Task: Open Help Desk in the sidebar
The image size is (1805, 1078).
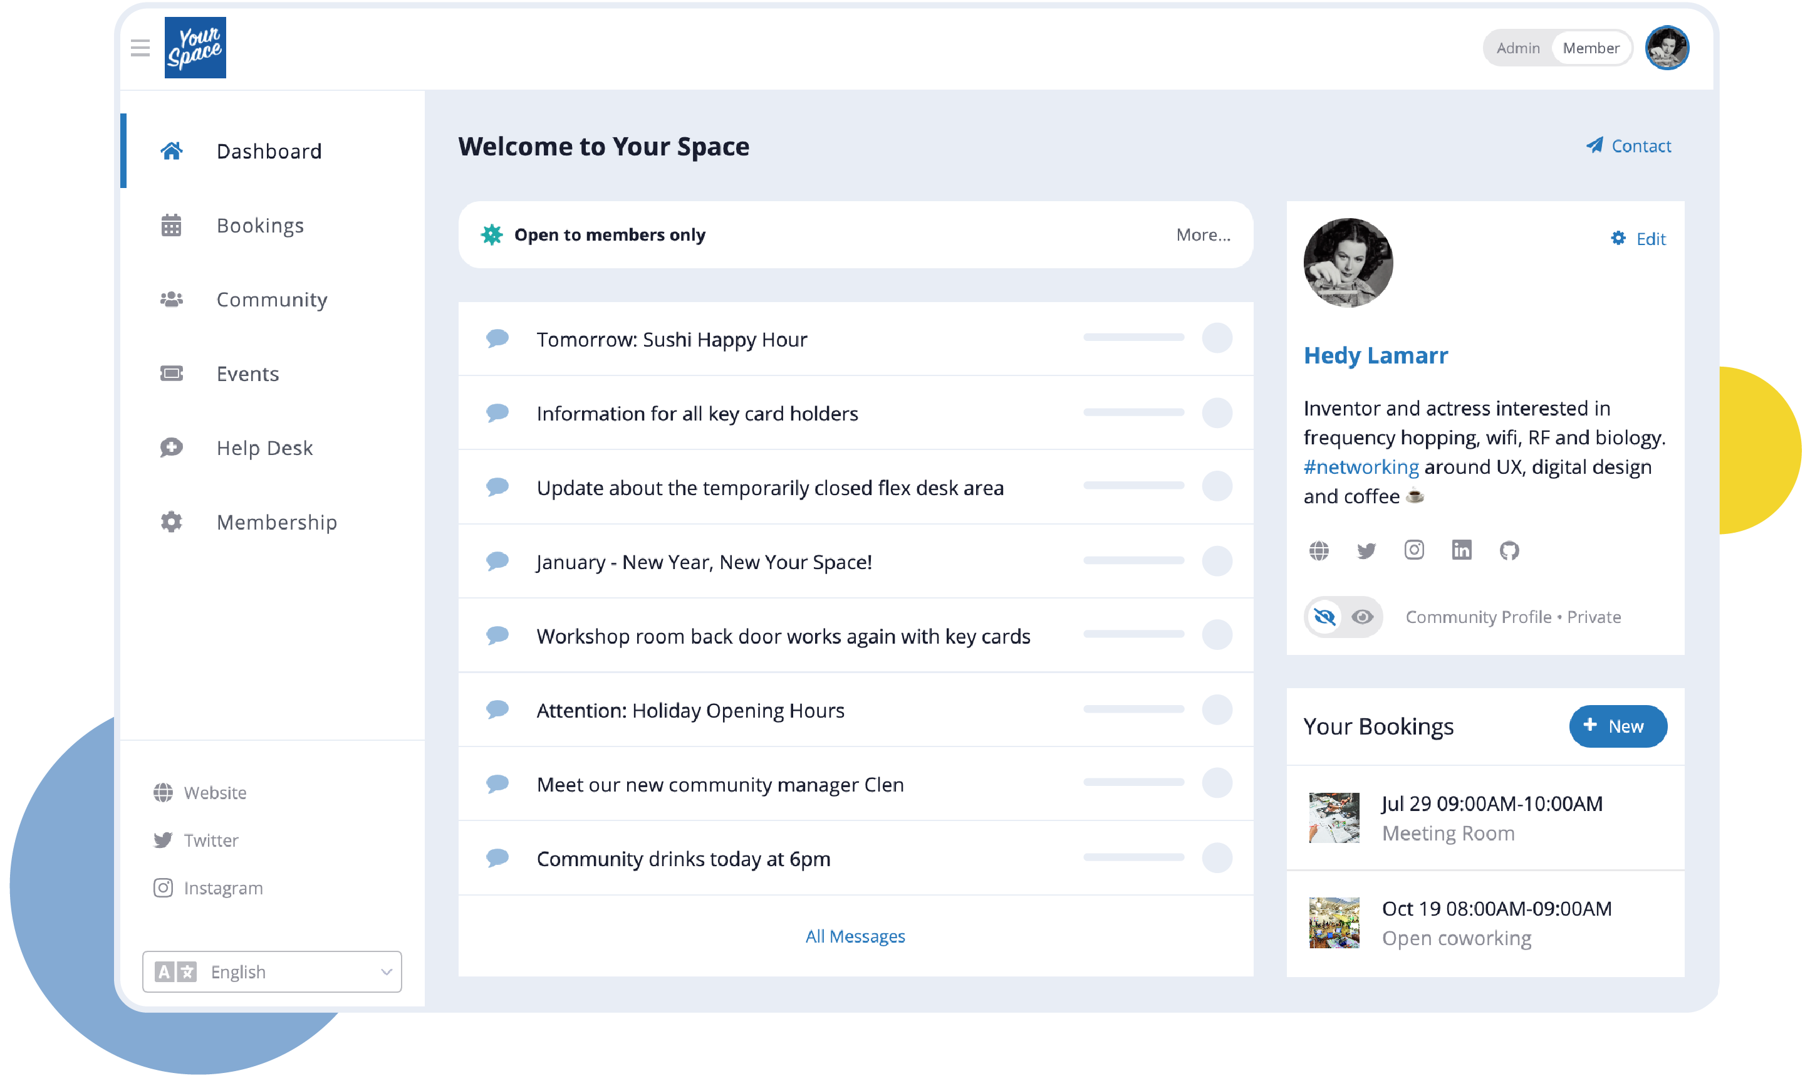Action: click(264, 447)
